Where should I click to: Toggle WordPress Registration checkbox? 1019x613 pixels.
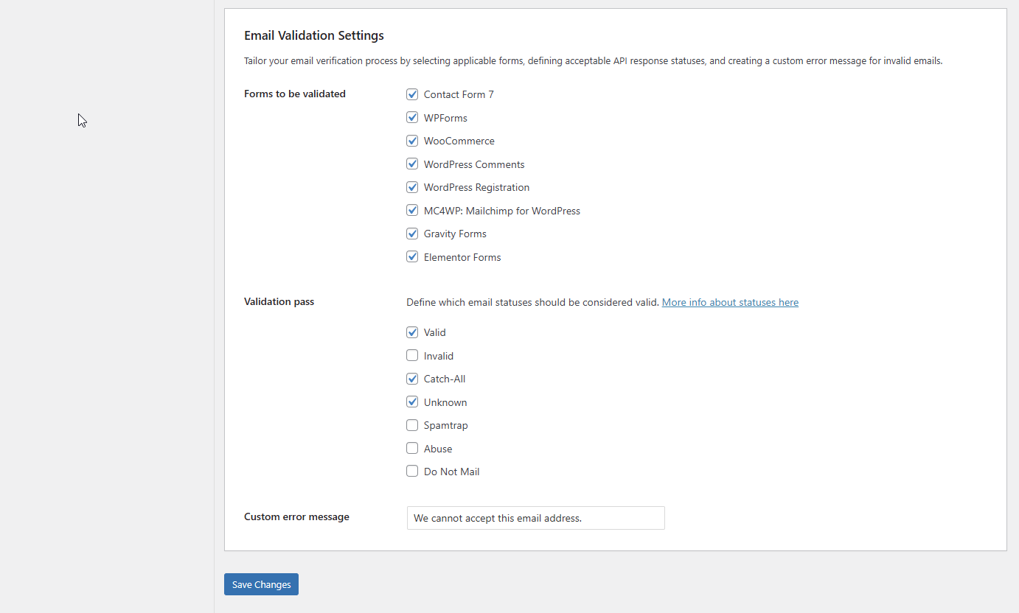point(412,187)
